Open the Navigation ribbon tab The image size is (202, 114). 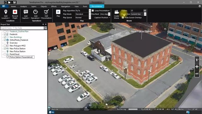coord(66,6)
